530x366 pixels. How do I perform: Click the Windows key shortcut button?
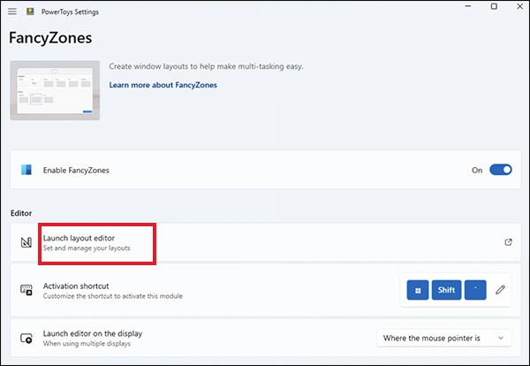tap(418, 290)
